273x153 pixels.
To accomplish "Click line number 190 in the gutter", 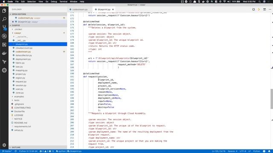I will pyautogui.click(x=72, y=74).
